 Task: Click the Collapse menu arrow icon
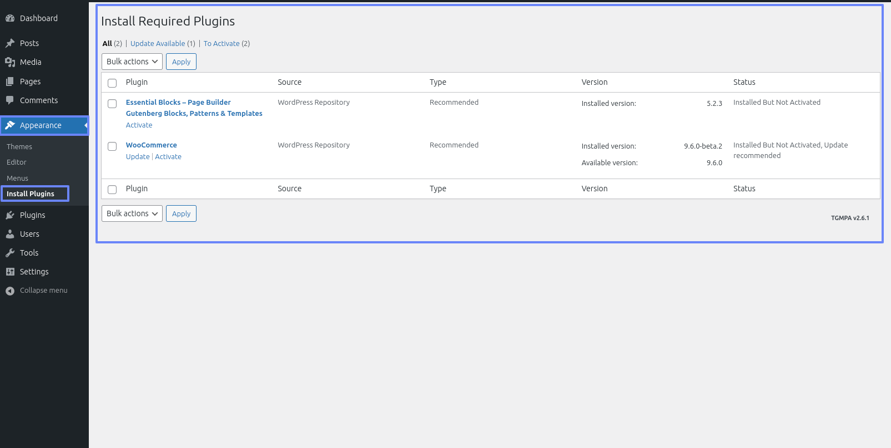[x=10, y=291]
